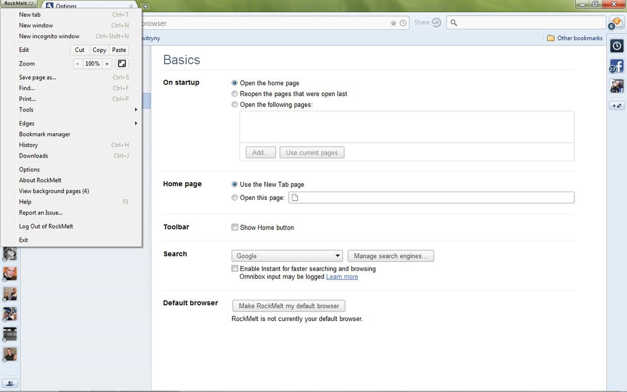This screenshot has height=392, width=627.
Task: Select dark grayscale building friend avatar
Action: [10, 334]
